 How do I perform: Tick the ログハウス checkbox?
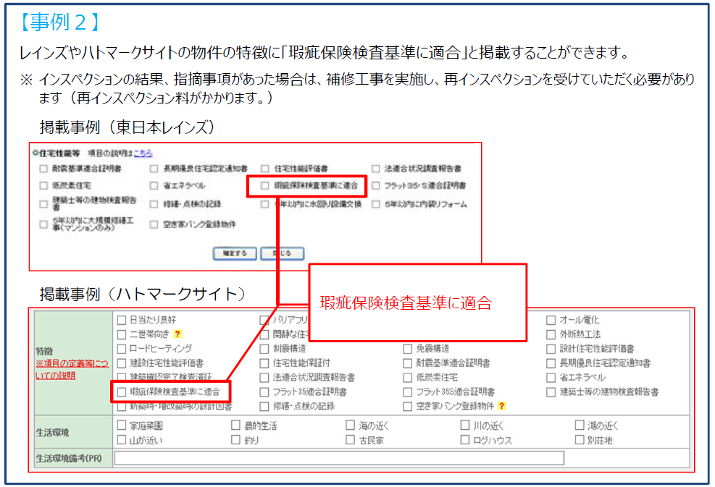click(x=465, y=440)
